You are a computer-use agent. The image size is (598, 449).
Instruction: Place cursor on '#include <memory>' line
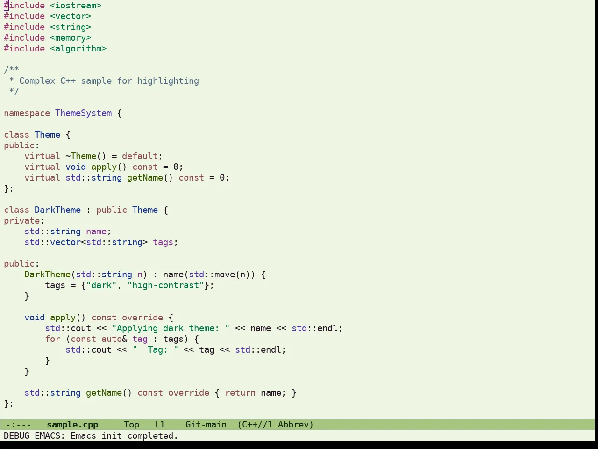coord(48,38)
